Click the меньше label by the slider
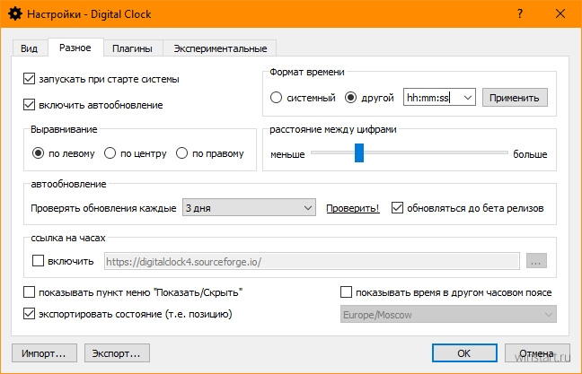Viewport: 582px width, 374px height. point(287,154)
